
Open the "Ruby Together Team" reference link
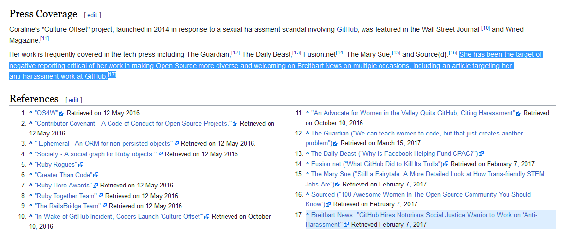click(x=66, y=196)
